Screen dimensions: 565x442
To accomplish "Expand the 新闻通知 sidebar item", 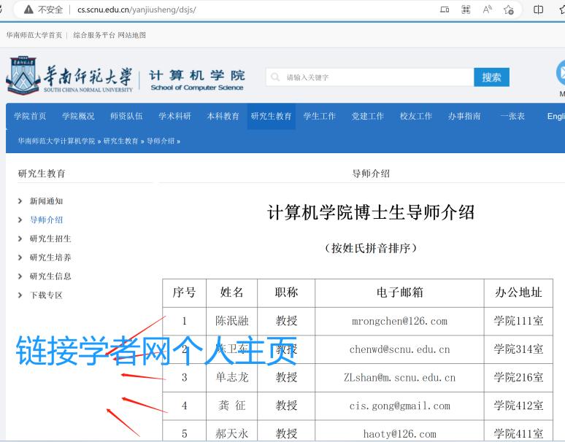I will click(x=46, y=201).
